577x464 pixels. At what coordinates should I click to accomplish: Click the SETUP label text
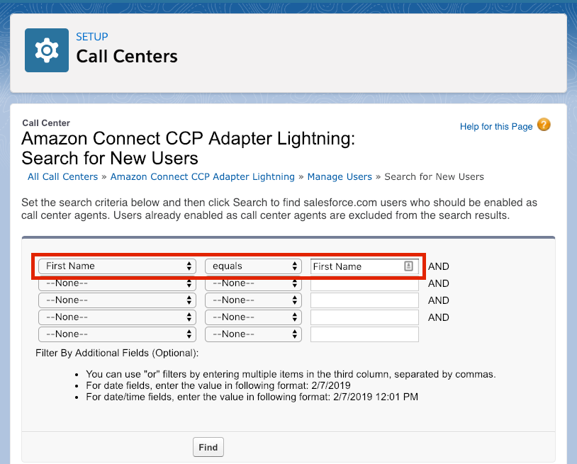(x=92, y=37)
